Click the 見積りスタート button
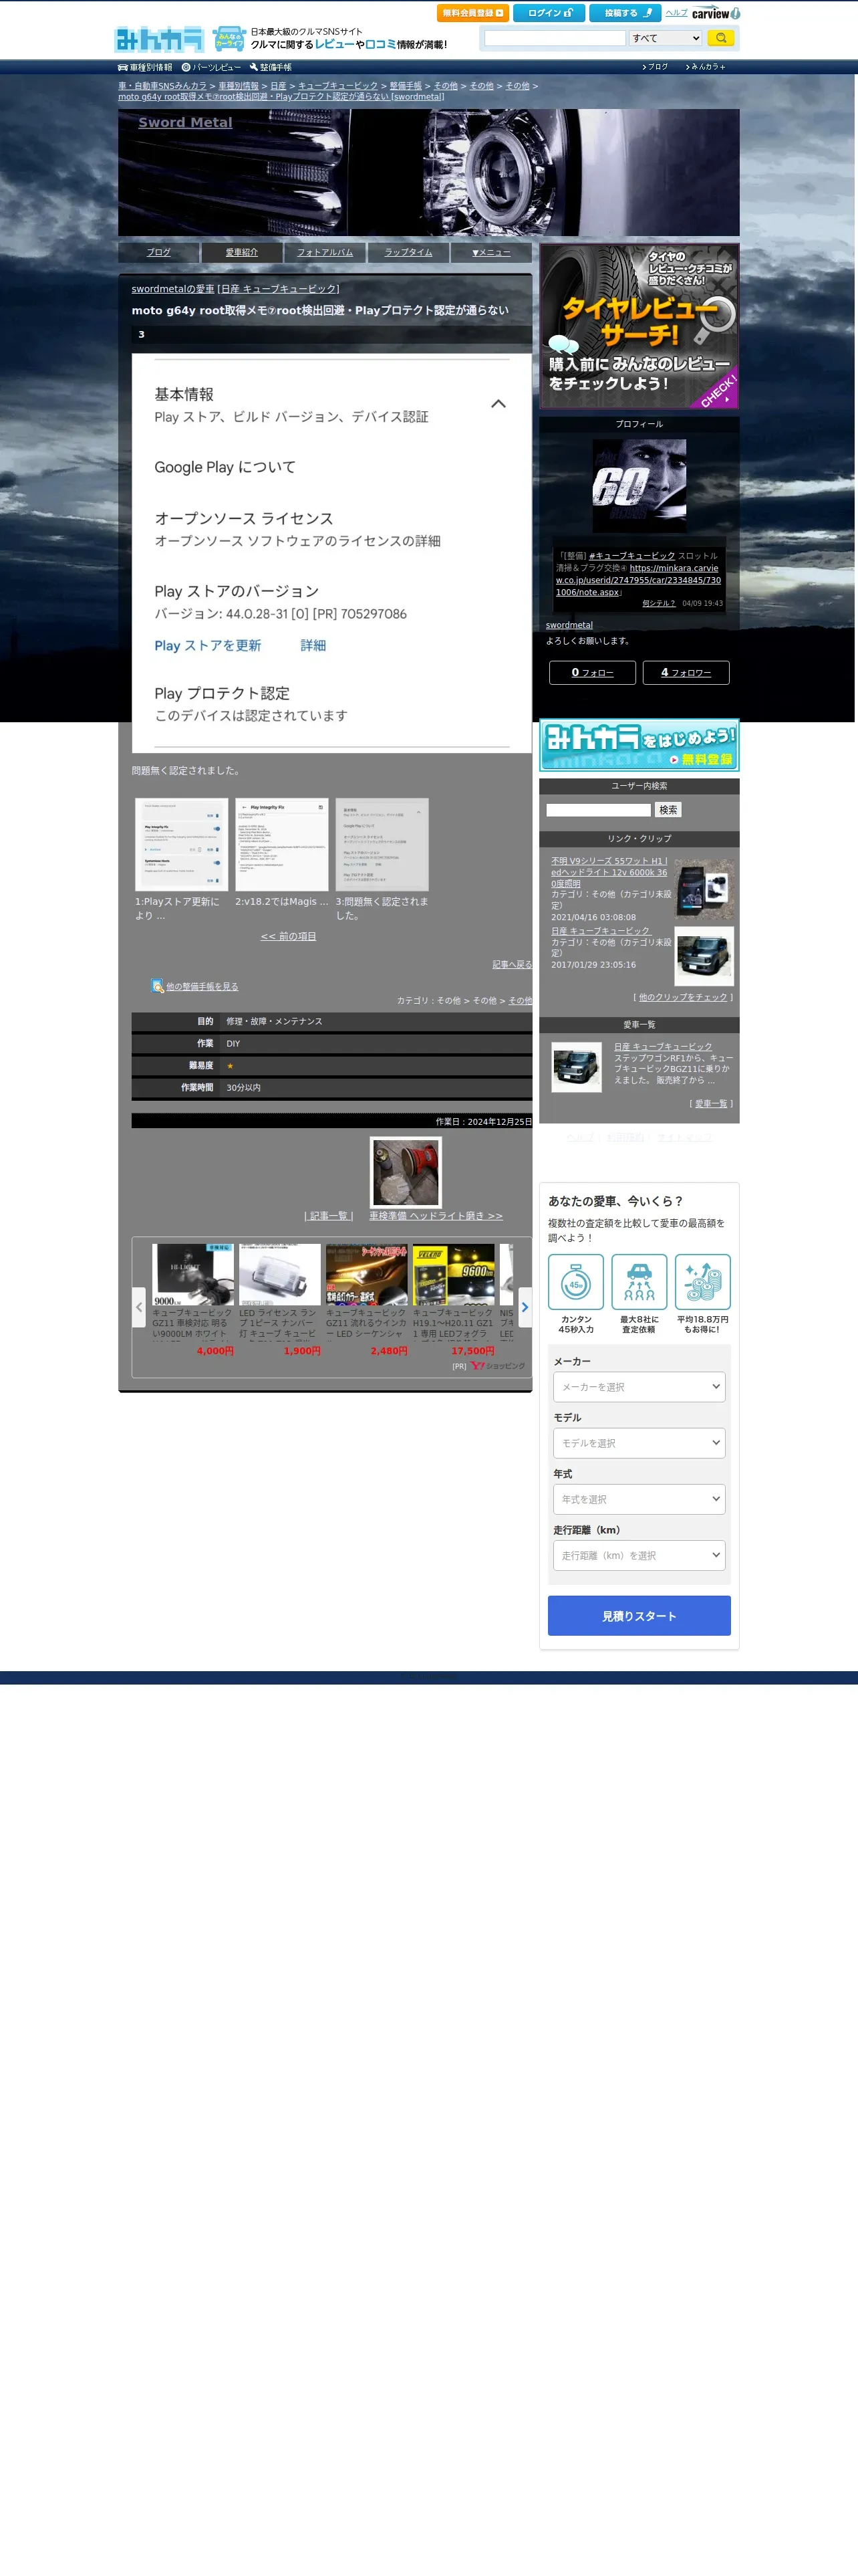 (x=639, y=1615)
